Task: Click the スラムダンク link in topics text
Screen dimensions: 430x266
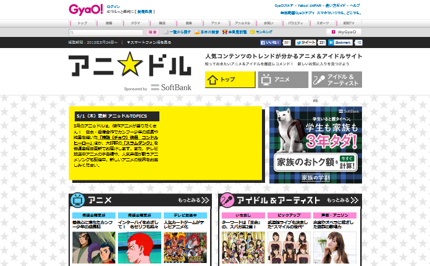Action: click(x=138, y=143)
